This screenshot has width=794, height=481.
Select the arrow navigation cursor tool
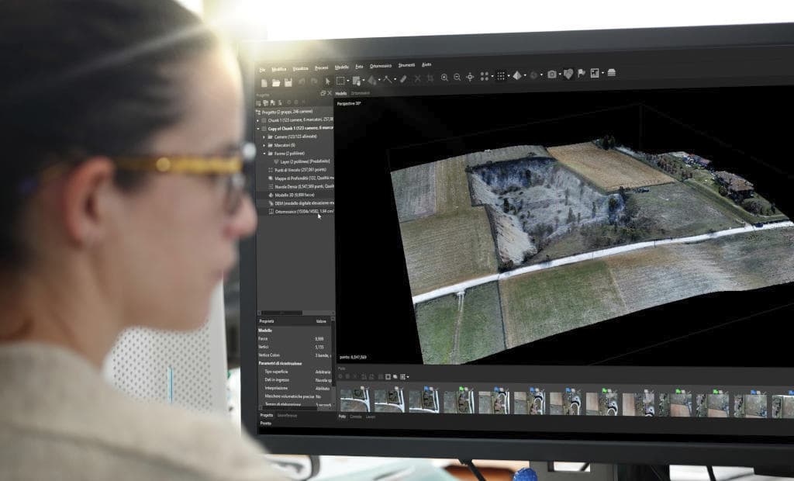coord(328,81)
